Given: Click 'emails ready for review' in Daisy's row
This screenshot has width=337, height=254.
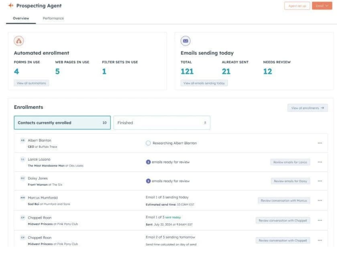Looking at the screenshot, I should point(171,181).
